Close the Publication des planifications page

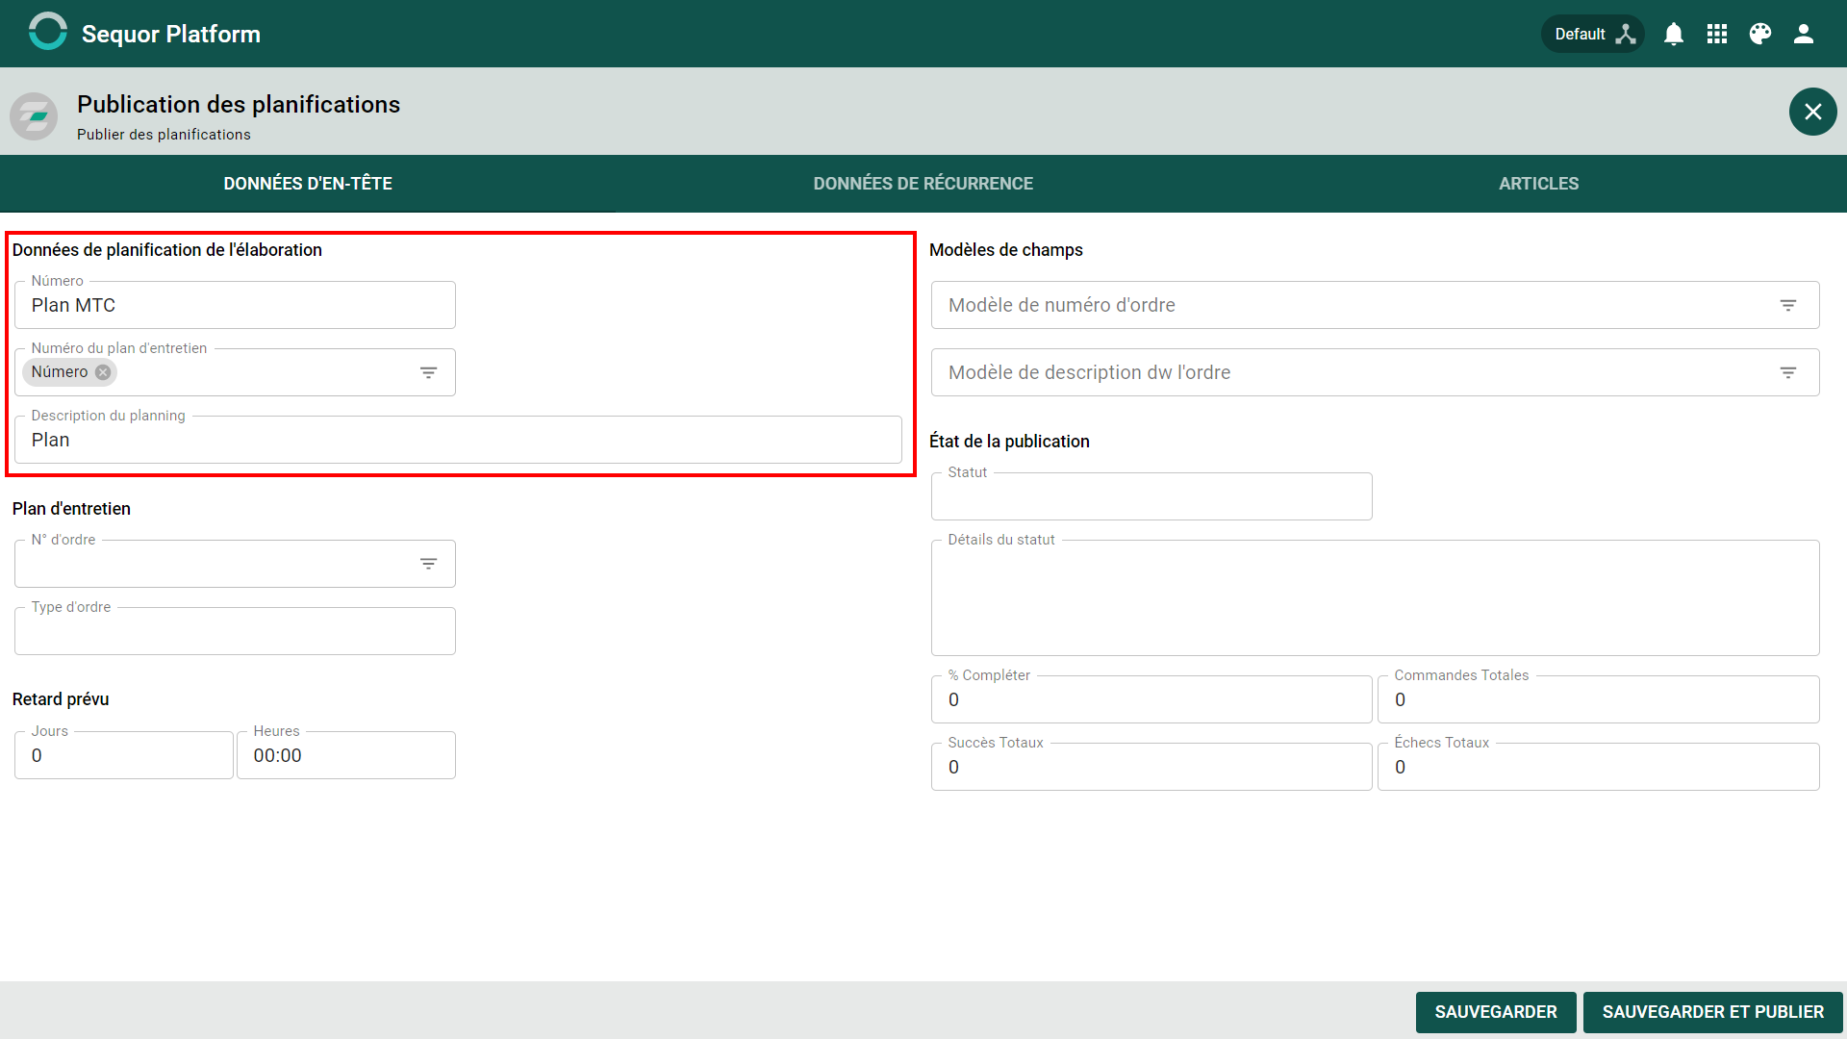pyautogui.click(x=1812, y=112)
